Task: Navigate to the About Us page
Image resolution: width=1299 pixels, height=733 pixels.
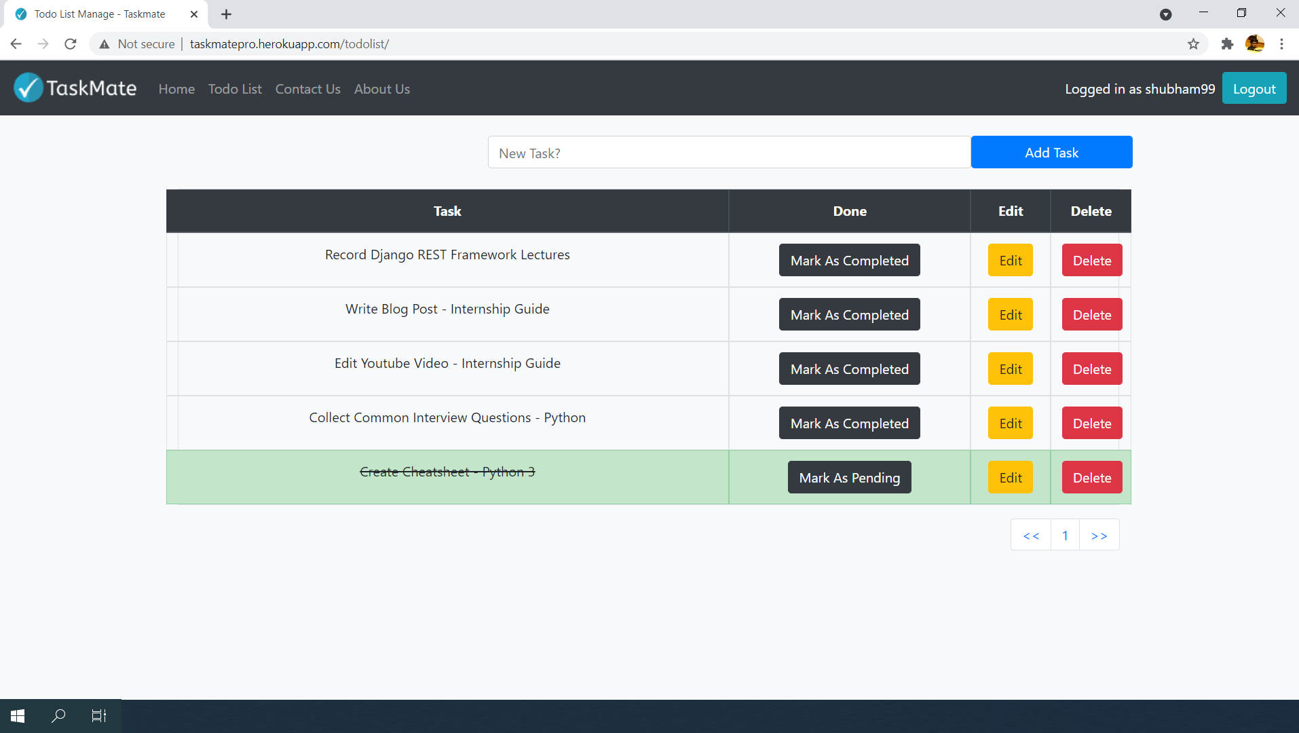Action: pos(381,89)
